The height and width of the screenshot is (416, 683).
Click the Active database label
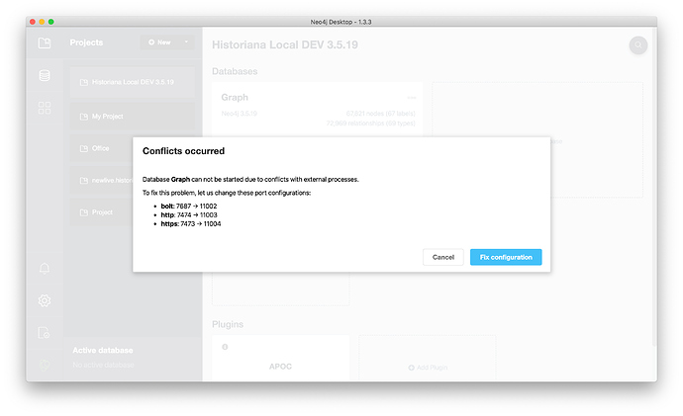point(103,351)
